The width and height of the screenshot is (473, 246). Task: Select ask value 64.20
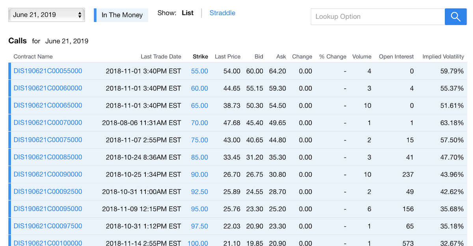277,71
